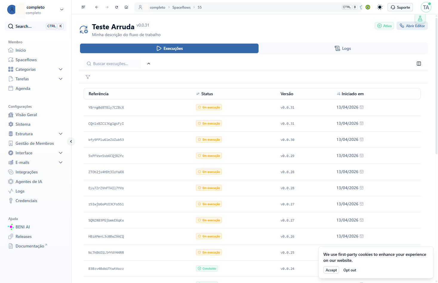The height and width of the screenshot is (283, 438).
Task: Switch to the Logs tab
Action: (343, 48)
